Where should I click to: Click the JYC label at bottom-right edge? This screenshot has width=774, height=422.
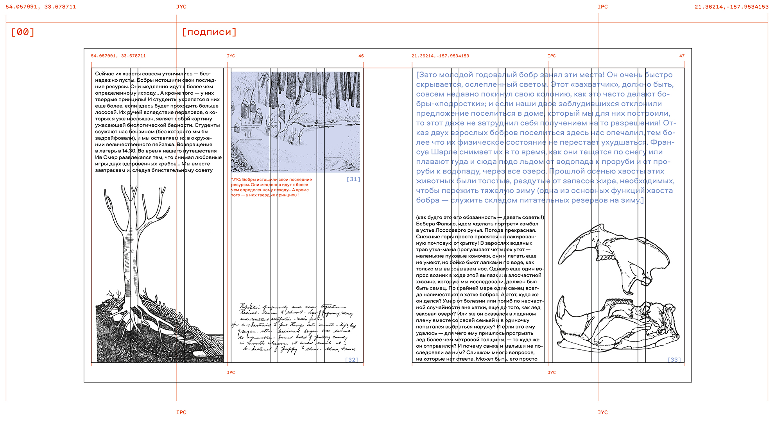[x=602, y=412]
